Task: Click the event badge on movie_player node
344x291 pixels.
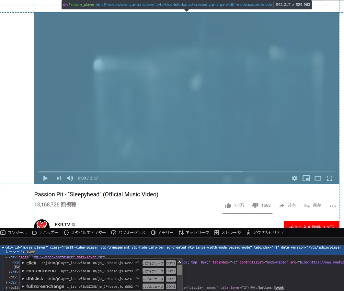Action: [31, 252]
